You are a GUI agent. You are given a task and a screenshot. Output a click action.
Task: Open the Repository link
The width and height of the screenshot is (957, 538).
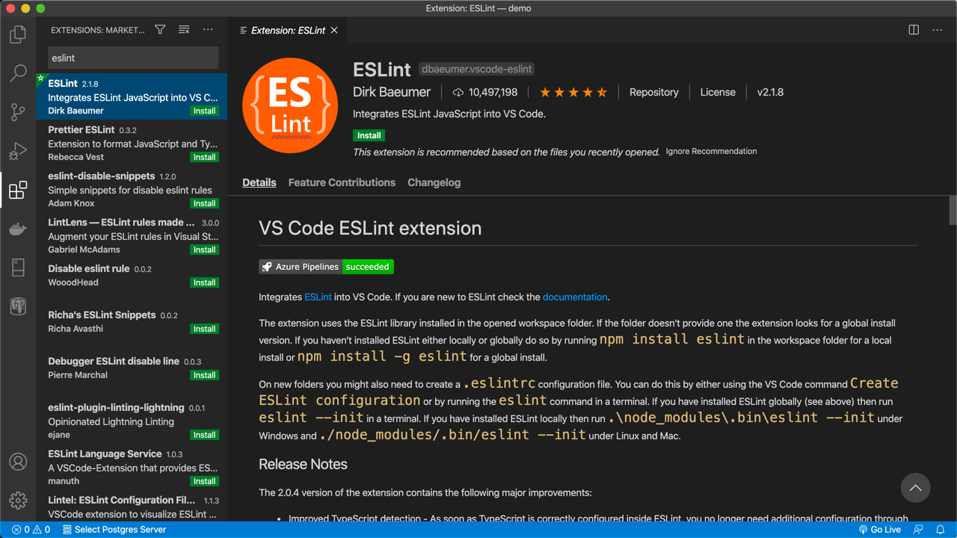[x=653, y=92]
